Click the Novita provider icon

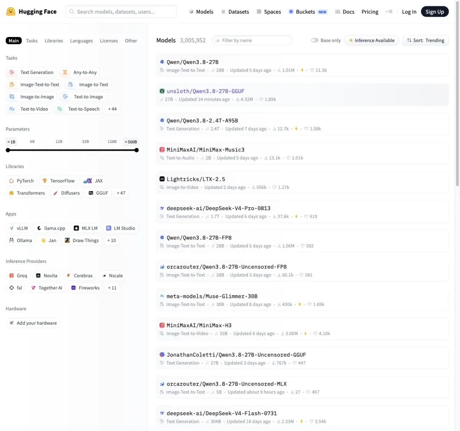coord(38,276)
